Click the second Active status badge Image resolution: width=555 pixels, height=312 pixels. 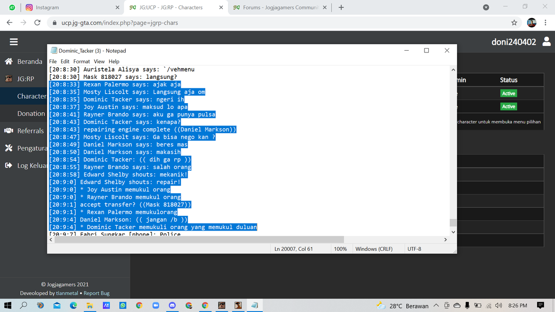[509, 107]
